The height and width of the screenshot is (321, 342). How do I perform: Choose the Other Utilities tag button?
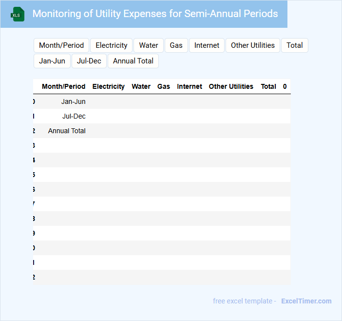[252, 45]
